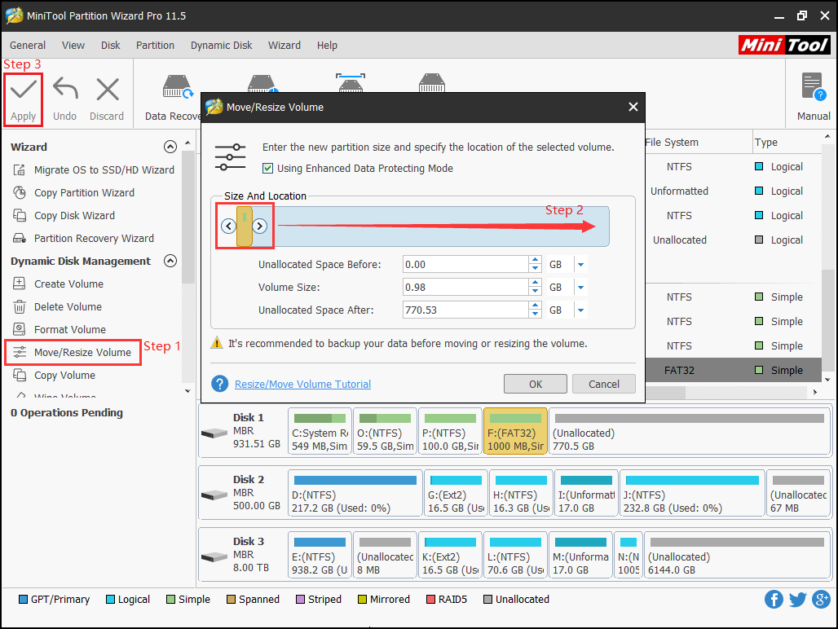This screenshot has width=838, height=629.
Task: Select O:(NTFS) partition on Disk 1
Action: pos(385,432)
